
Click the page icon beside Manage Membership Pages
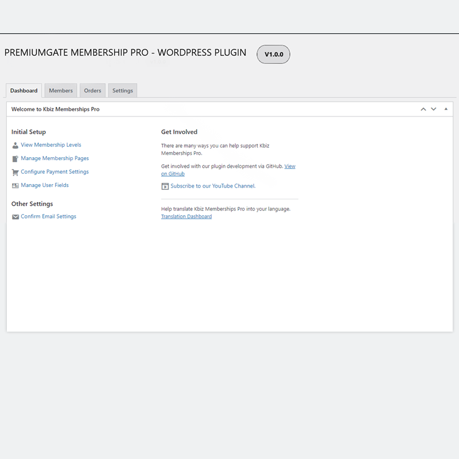(x=15, y=159)
